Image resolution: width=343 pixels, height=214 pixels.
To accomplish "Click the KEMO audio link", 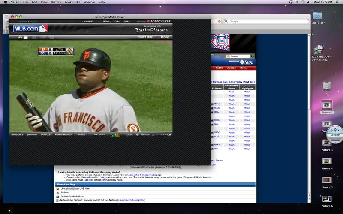I will [x=217, y=108].
